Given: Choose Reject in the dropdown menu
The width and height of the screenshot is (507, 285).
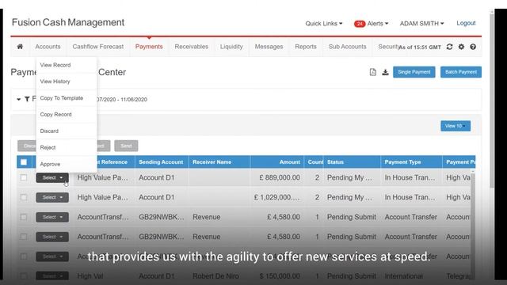Looking at the screenshot, I should pos(67,147).
